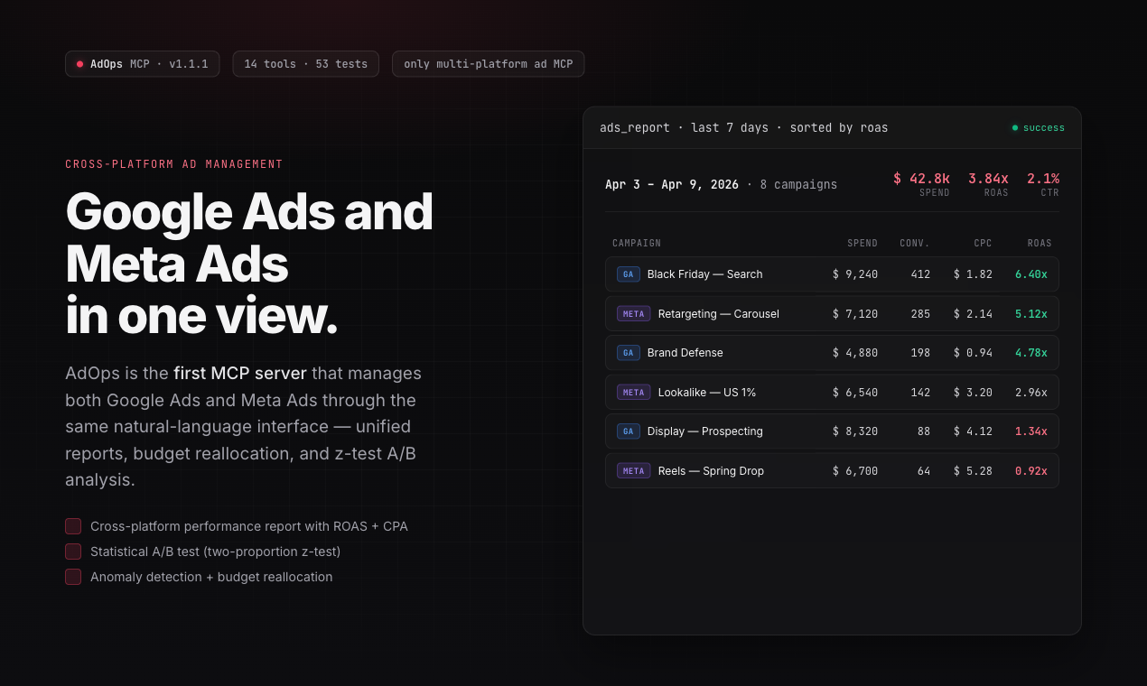The width and height of the screenshot is (1147, 686).
Task: Click the only multi-platform ad MCP badge
Action: 488,64
